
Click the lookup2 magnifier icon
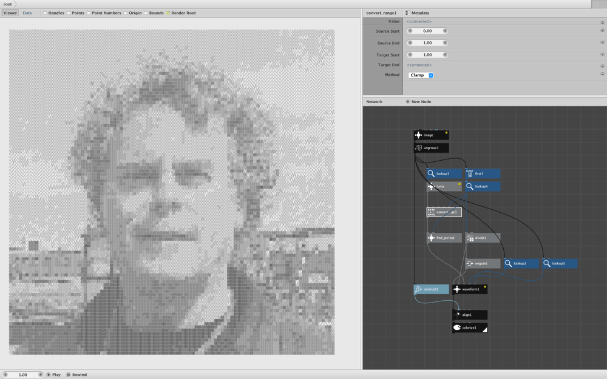tap(508, 263)
